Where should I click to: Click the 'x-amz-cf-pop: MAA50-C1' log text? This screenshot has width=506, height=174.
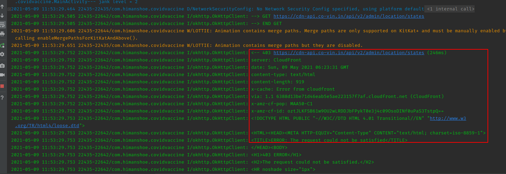pos(282,104)
